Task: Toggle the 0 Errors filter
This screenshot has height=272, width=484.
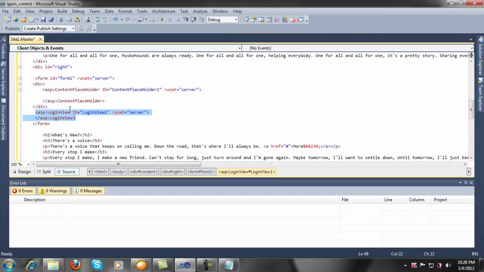Action: coord(23,191)
